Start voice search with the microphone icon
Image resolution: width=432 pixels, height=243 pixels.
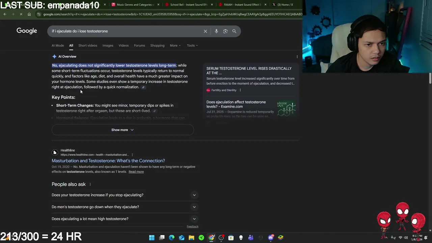(216, 31)
